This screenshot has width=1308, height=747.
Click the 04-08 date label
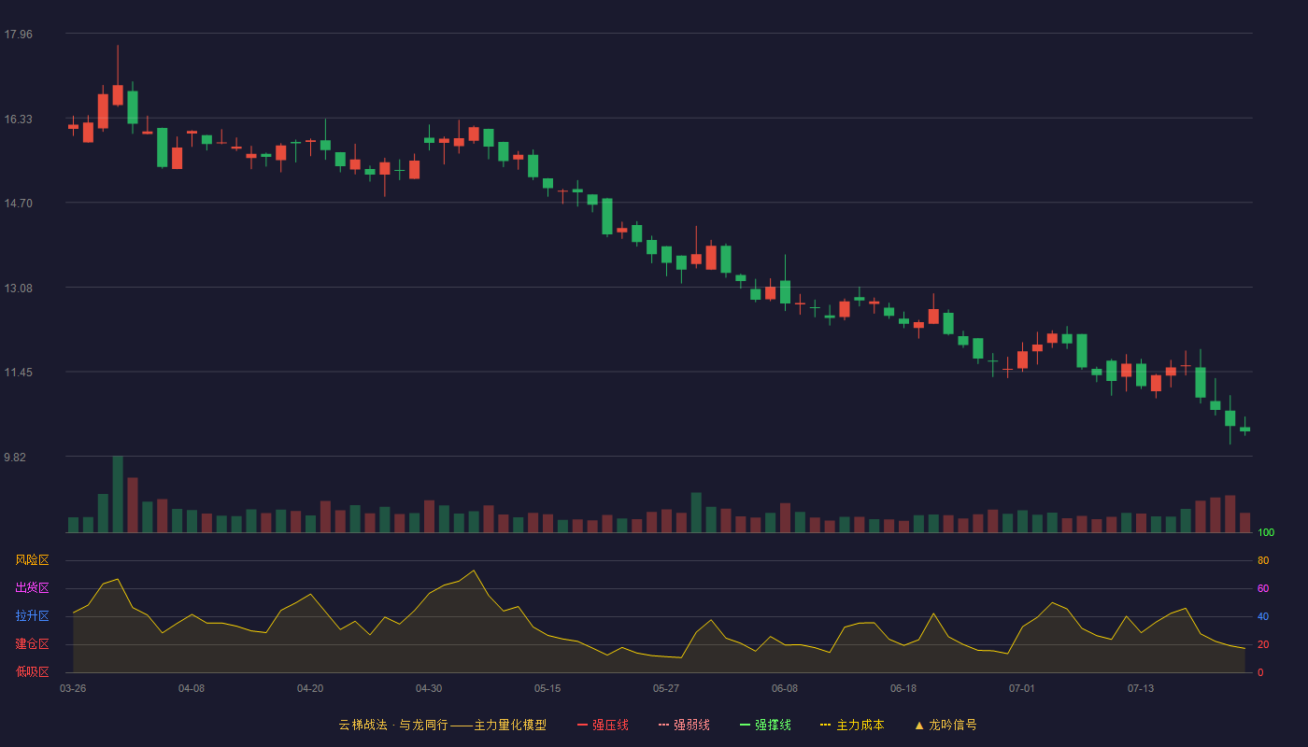pos(192,688)
